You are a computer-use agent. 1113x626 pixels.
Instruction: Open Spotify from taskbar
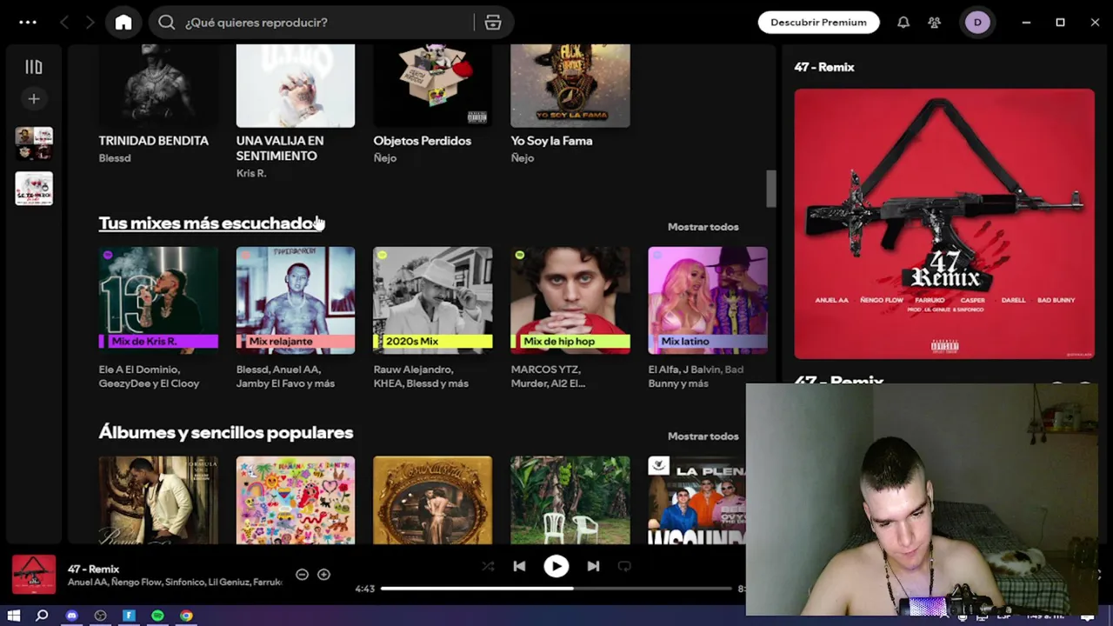click(157, 616)
